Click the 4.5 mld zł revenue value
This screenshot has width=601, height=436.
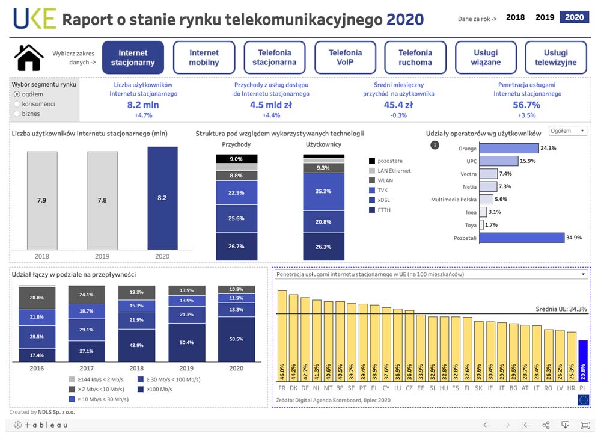click(271, 105)
